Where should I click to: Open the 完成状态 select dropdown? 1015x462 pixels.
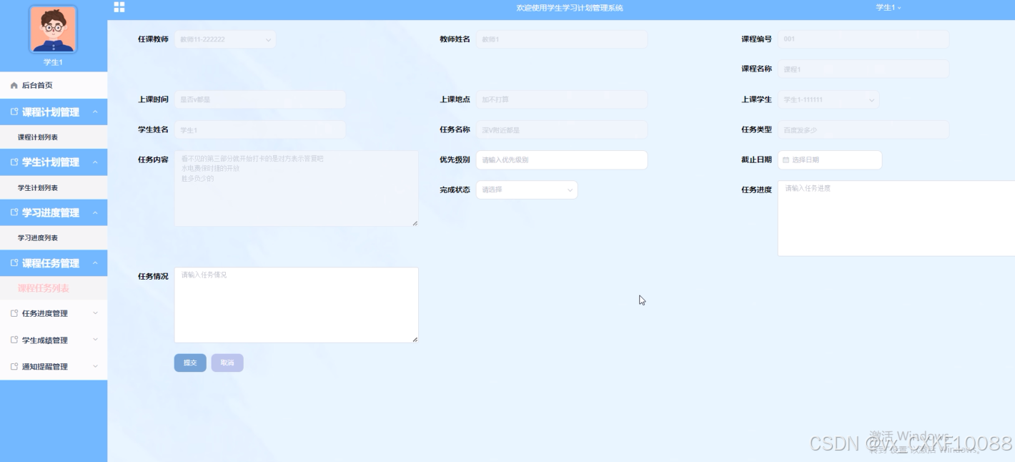[x=527, y=190]
